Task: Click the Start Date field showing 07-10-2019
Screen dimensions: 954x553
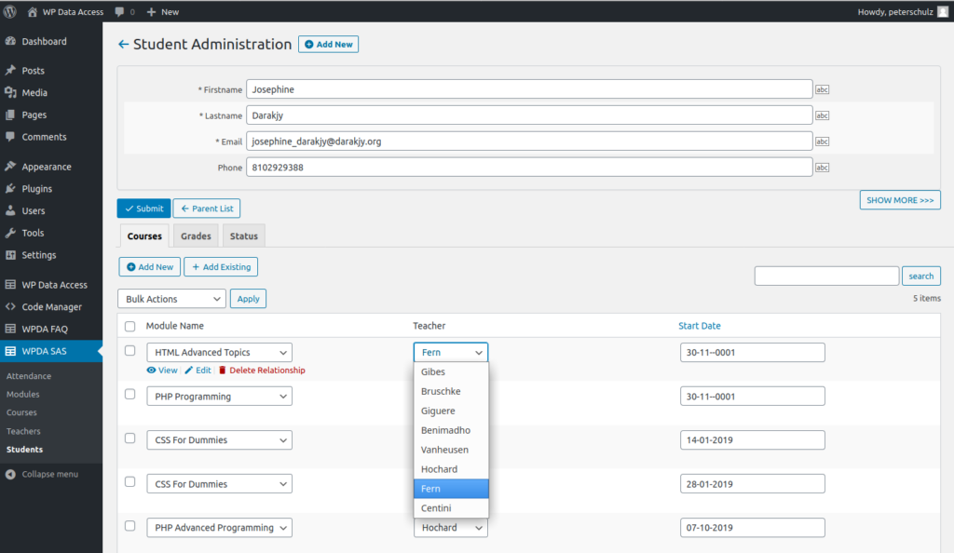Action: [753, 528]
